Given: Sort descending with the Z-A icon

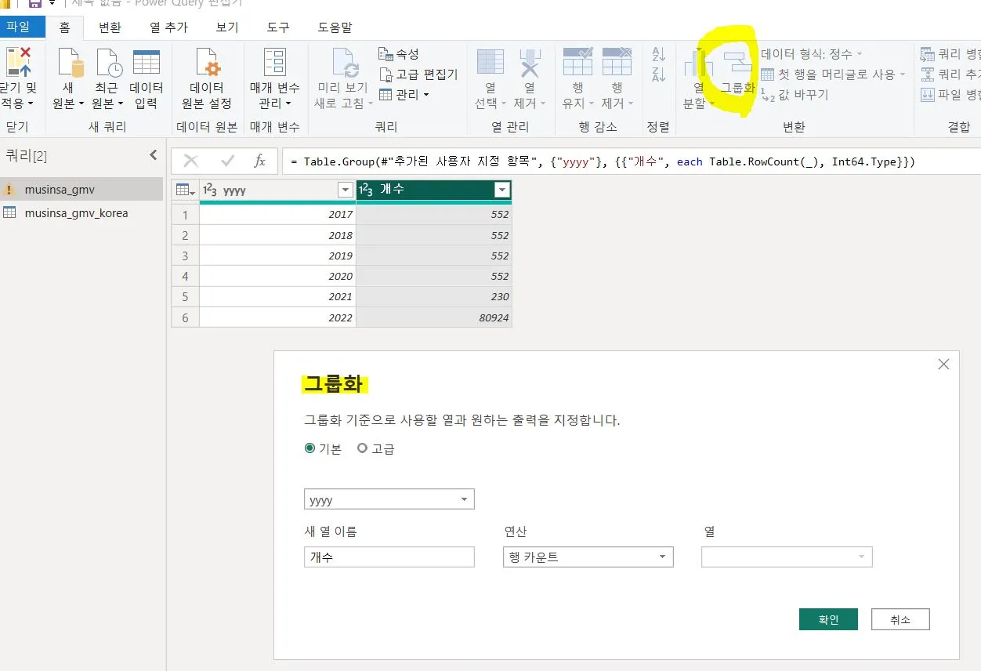Looking at the screenshot, I should [658, 74].
